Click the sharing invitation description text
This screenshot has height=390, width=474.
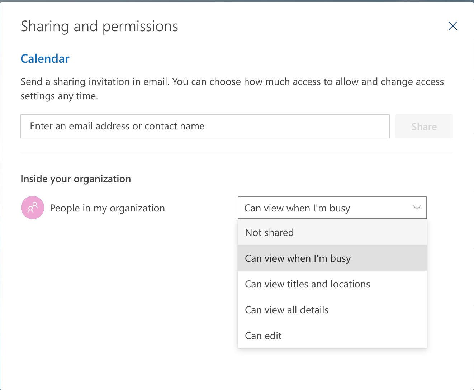point(232,89)
